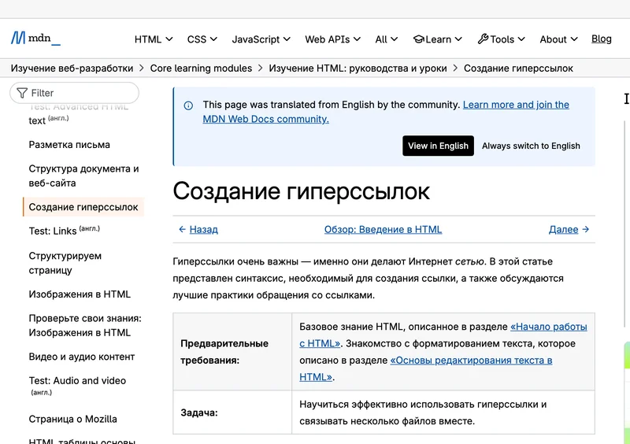Image resolution: width=630 pixels, height=444 pixels.
Task: Open the Tools menu
Action: tap(501, 39)
